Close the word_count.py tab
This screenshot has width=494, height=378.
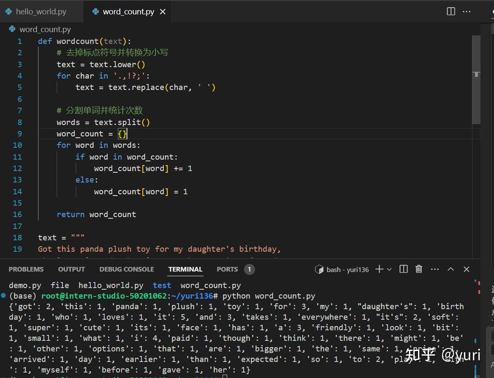click(163, 12)
